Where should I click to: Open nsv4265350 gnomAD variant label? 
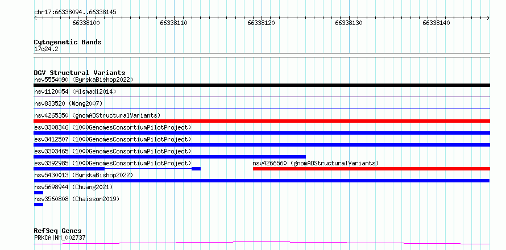click(x=97, y=115)
